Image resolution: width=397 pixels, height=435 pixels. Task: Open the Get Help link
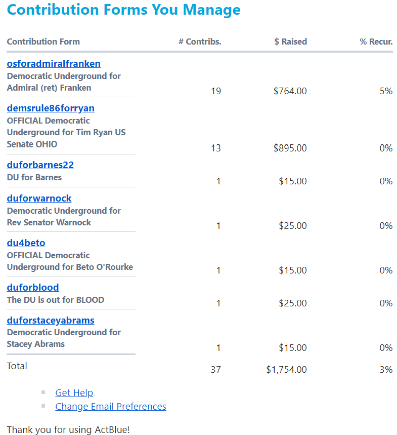74,393
